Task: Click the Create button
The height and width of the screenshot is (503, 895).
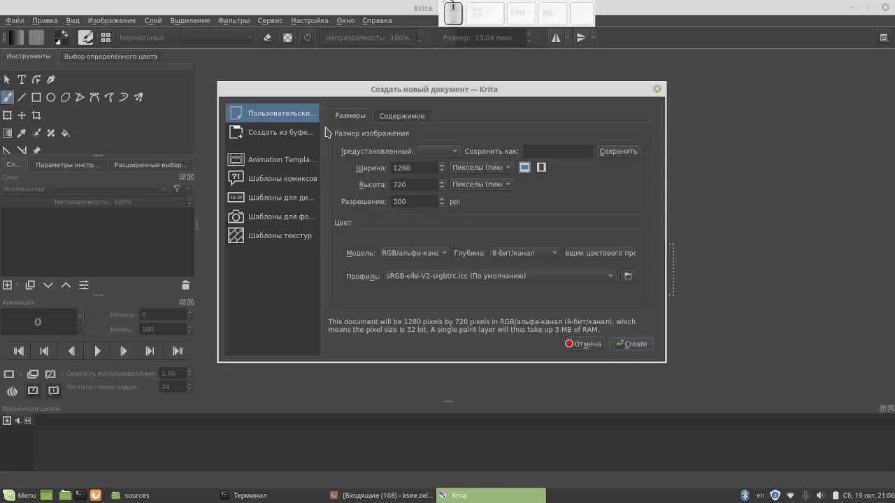Action: click(631, 344)
